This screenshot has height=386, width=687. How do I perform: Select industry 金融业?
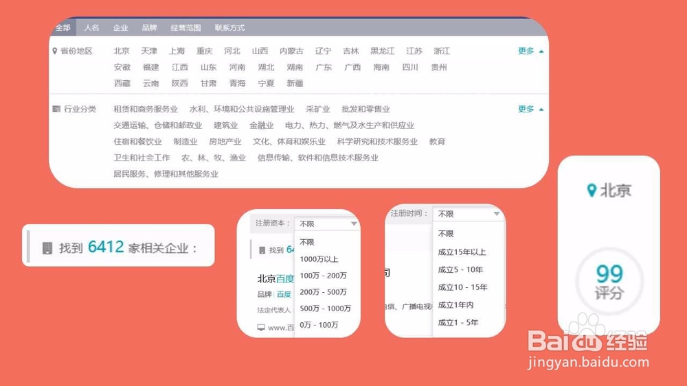(262, 125)
